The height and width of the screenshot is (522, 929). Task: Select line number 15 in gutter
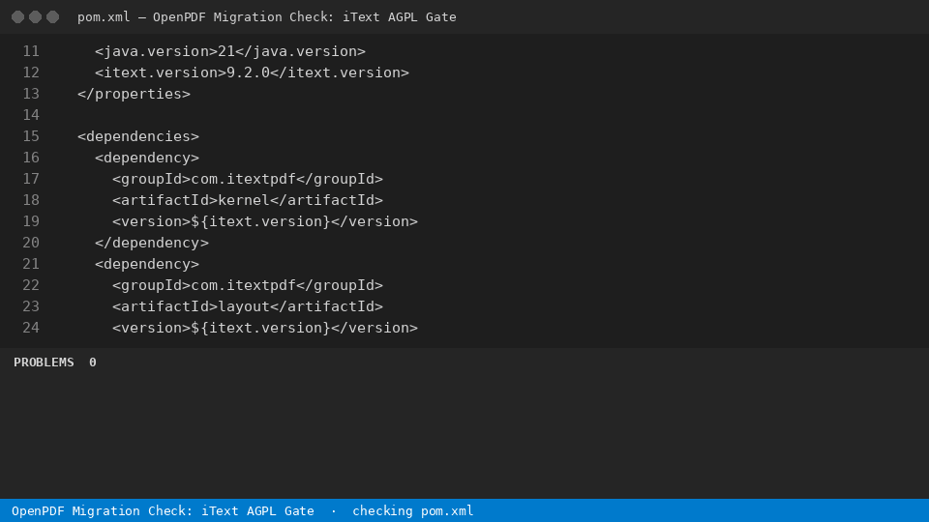pyautogui.click(x=31, y=136)
